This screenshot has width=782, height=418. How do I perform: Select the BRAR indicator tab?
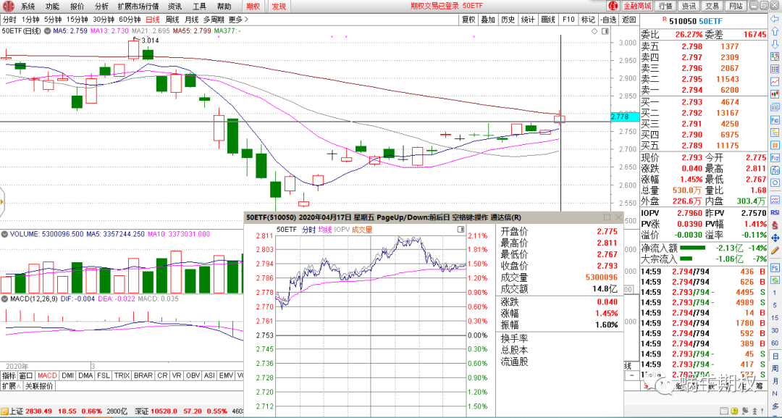(x=143, y=375)
